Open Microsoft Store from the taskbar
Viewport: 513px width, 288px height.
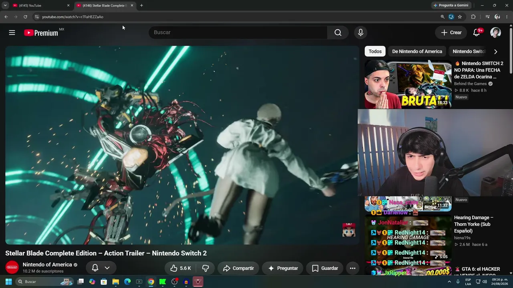coord(104,282)
